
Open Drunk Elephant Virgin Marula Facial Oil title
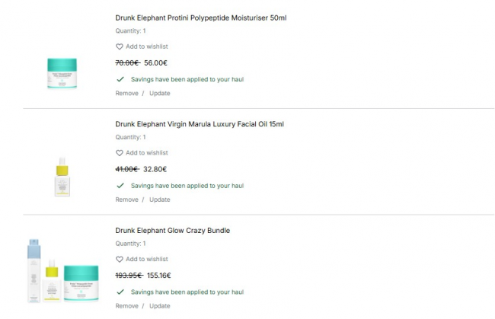[199, 124]
